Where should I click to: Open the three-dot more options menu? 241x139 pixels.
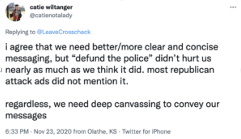click(233, 7)
